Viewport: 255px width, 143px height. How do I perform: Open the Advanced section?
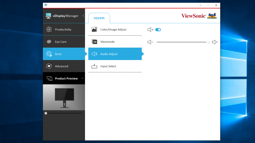[x=64, y=66]
